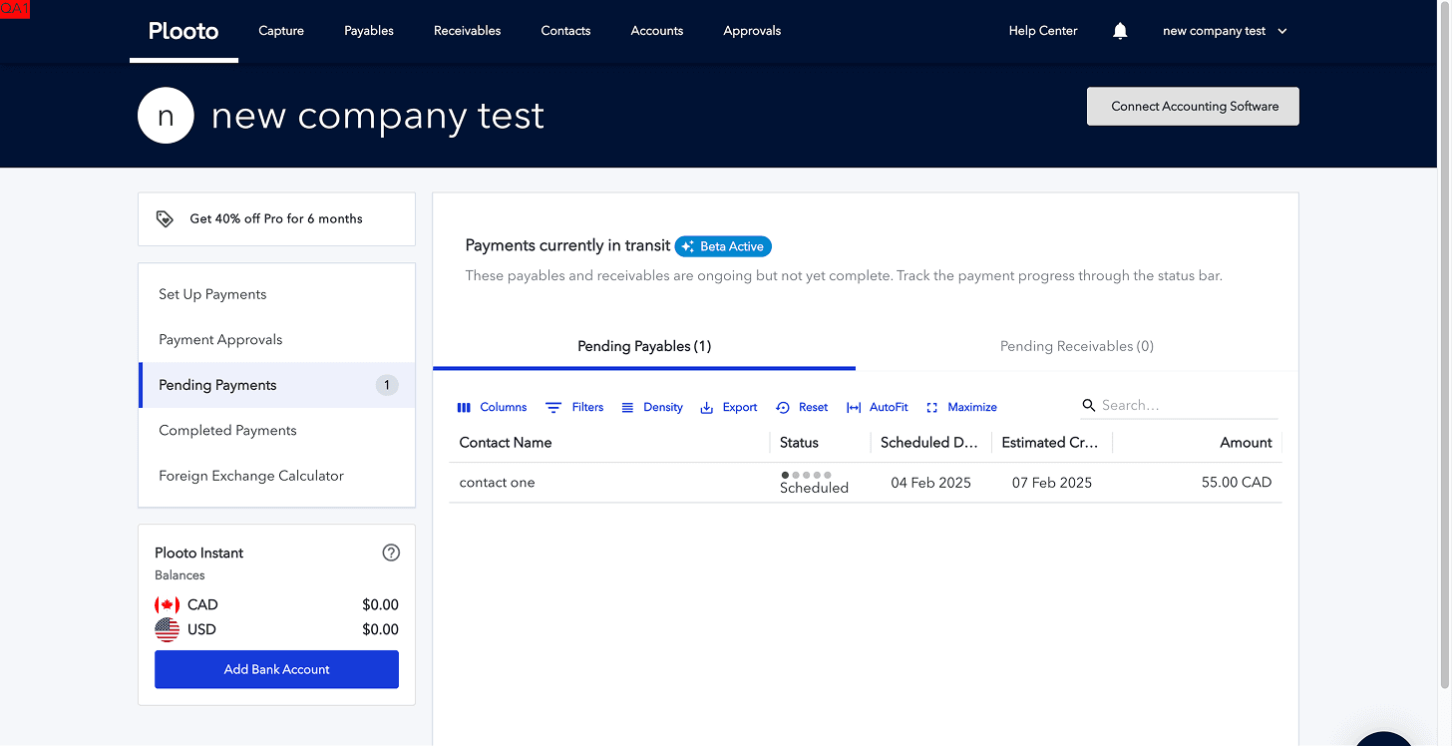The image size is (1452, 746).
Task: Maximize the payments table
Action: point(961,407)
